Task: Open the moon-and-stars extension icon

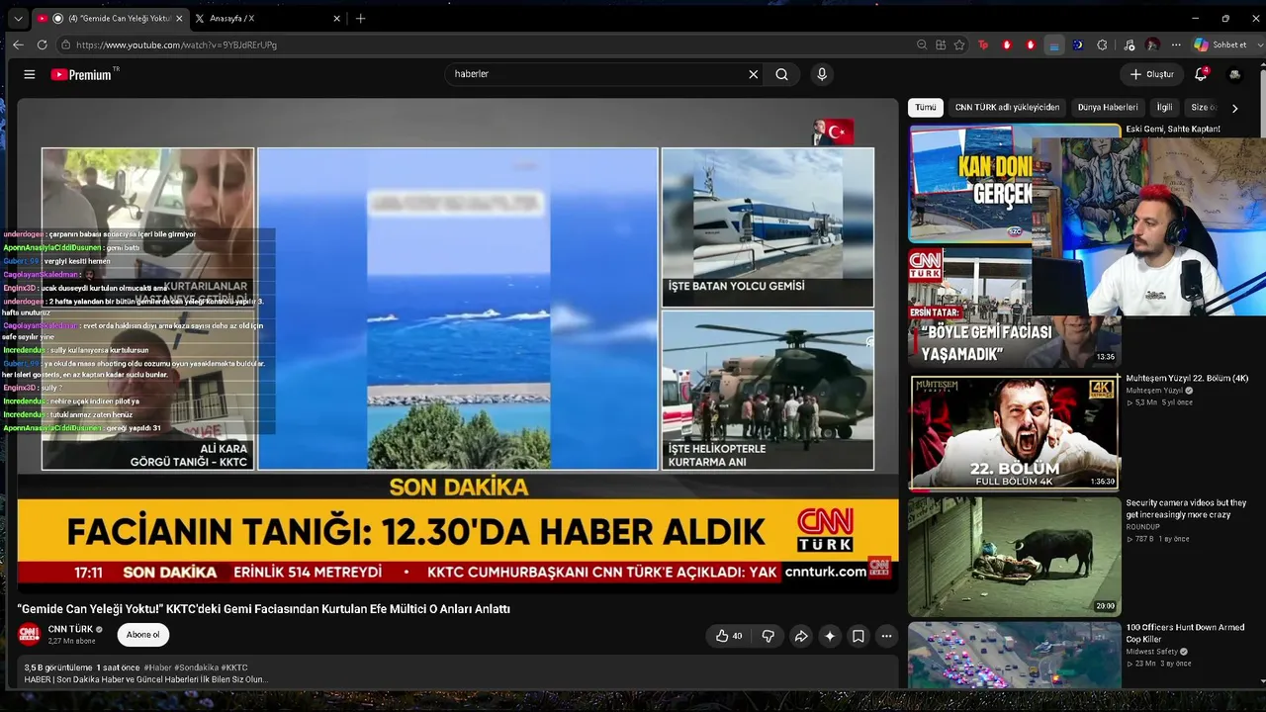Action: [1078, 44]
